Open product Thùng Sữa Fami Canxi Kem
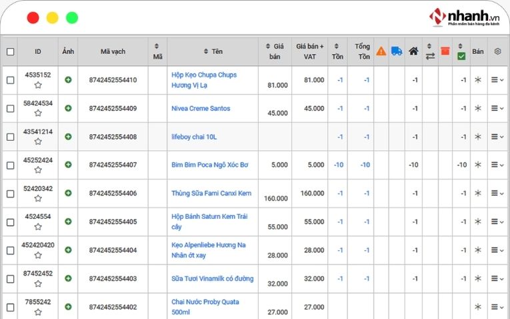Screen dimensions: 510x319 pyautogui.click(x=211, y=193)
